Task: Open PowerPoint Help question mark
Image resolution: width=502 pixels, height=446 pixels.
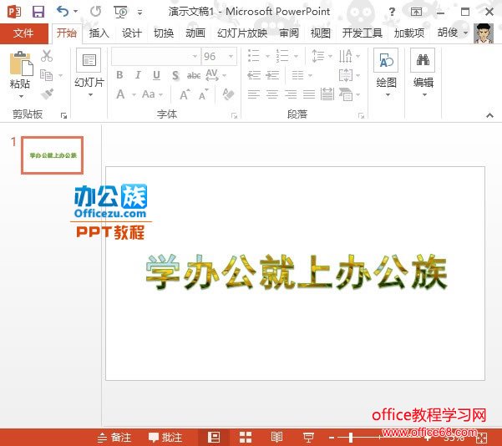Action: (392, 13)
